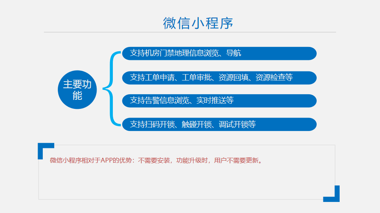
Task: Select the 主要功能 circle
Action: tap(77, 90)
